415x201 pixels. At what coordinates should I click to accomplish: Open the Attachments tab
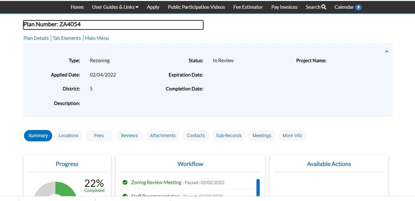(163, 136)
